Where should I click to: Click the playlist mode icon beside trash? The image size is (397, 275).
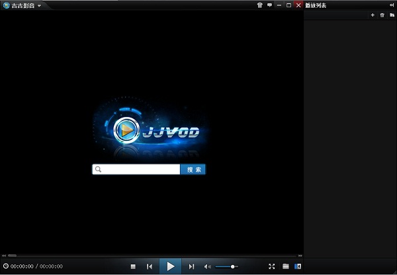[392, 15]
